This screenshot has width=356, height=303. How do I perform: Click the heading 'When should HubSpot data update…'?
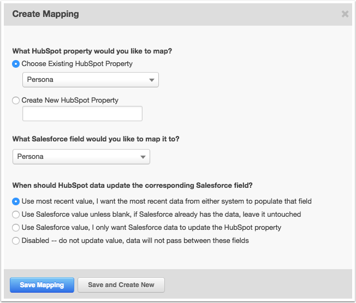click(x=132, y=186)
